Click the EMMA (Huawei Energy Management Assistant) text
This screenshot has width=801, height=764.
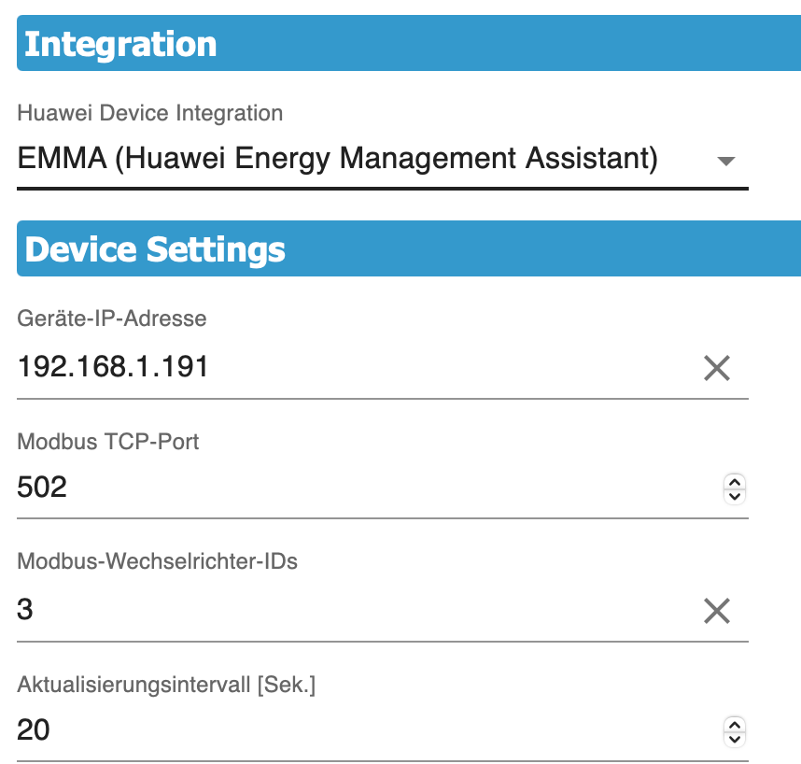338,160
